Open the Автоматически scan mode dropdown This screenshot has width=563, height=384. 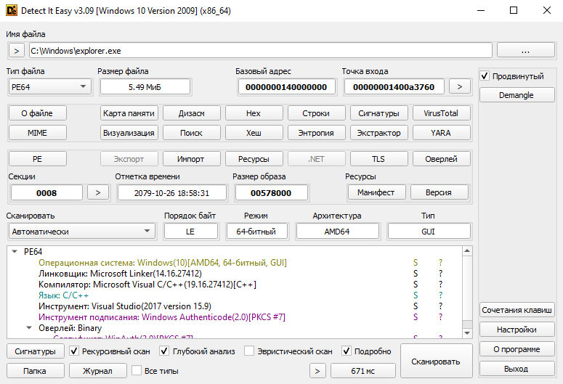(81, 231)
